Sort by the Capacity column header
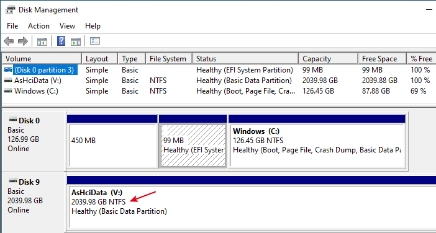This screenshot has width=436, height=233. (x=328, y=59)
